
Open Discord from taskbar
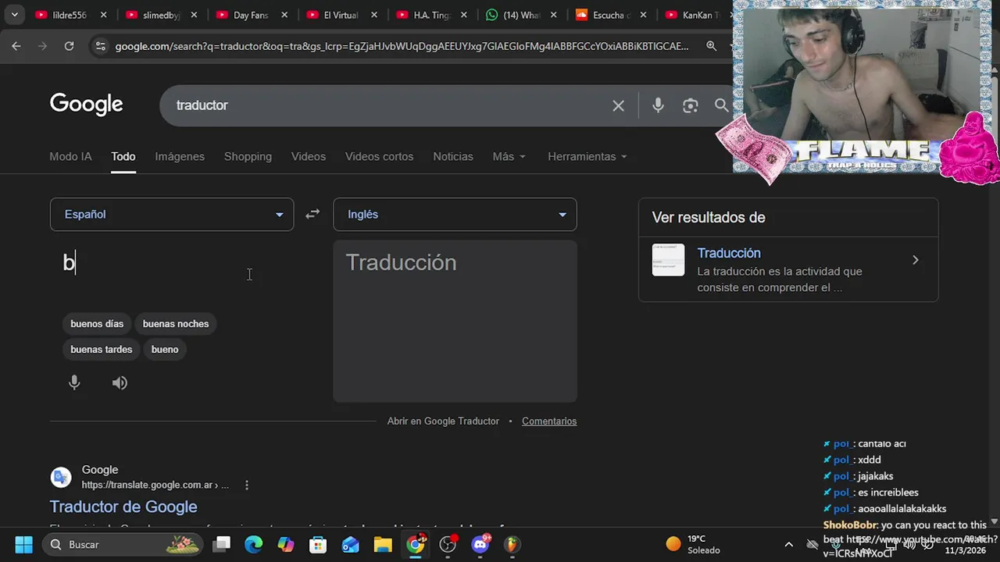(x=480, y=544)
